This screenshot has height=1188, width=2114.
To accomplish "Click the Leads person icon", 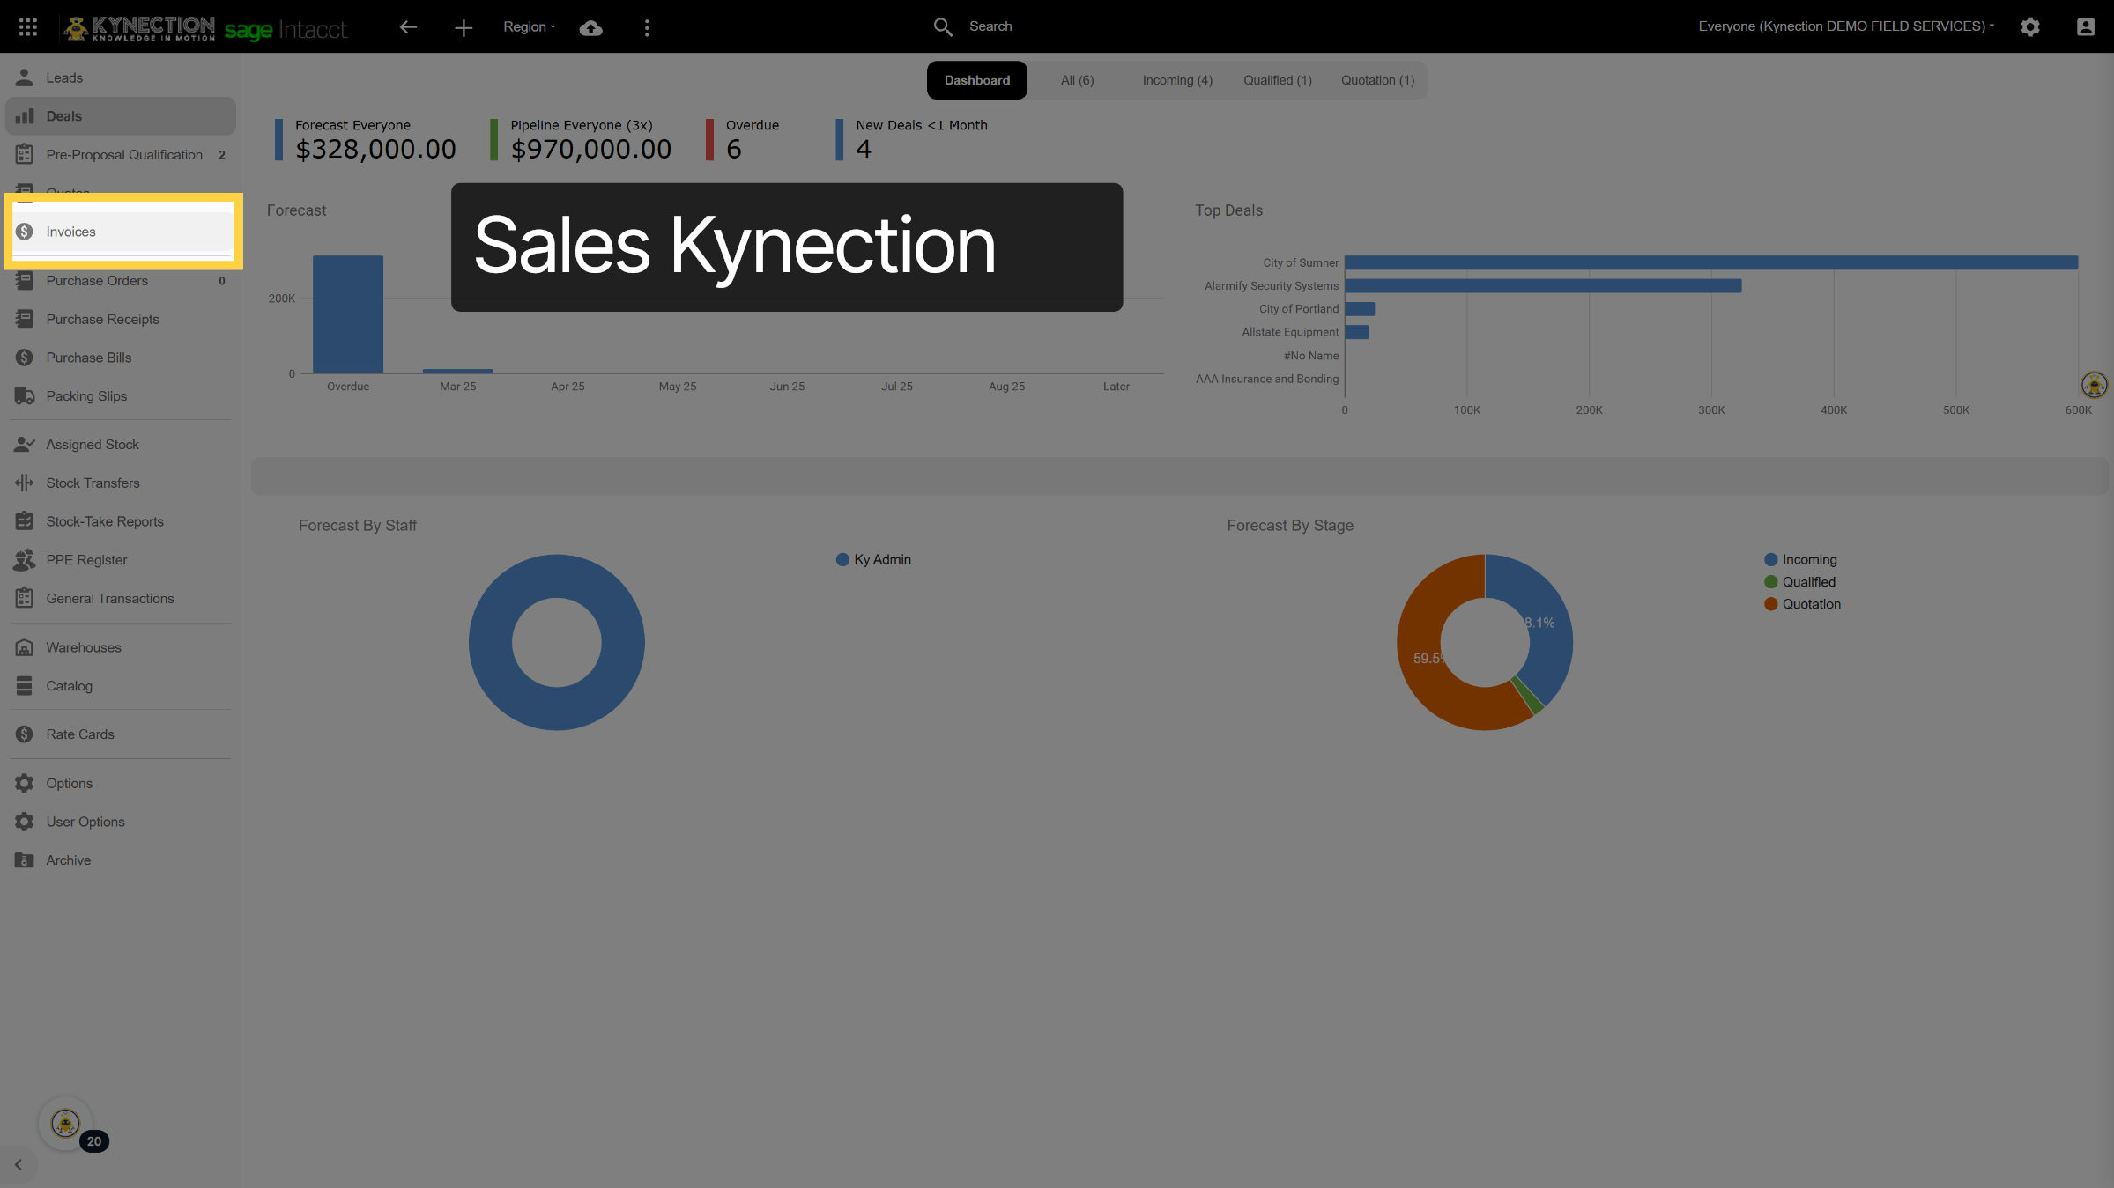I will (x=25, y=77).
